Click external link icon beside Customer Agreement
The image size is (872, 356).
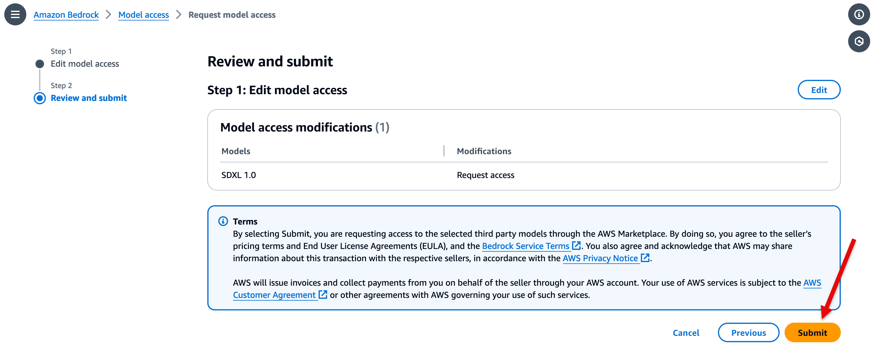click(x=323, y=295)
